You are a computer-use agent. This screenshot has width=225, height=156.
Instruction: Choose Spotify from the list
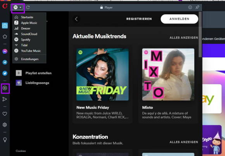pyautogui.click(x=29, y=40)
